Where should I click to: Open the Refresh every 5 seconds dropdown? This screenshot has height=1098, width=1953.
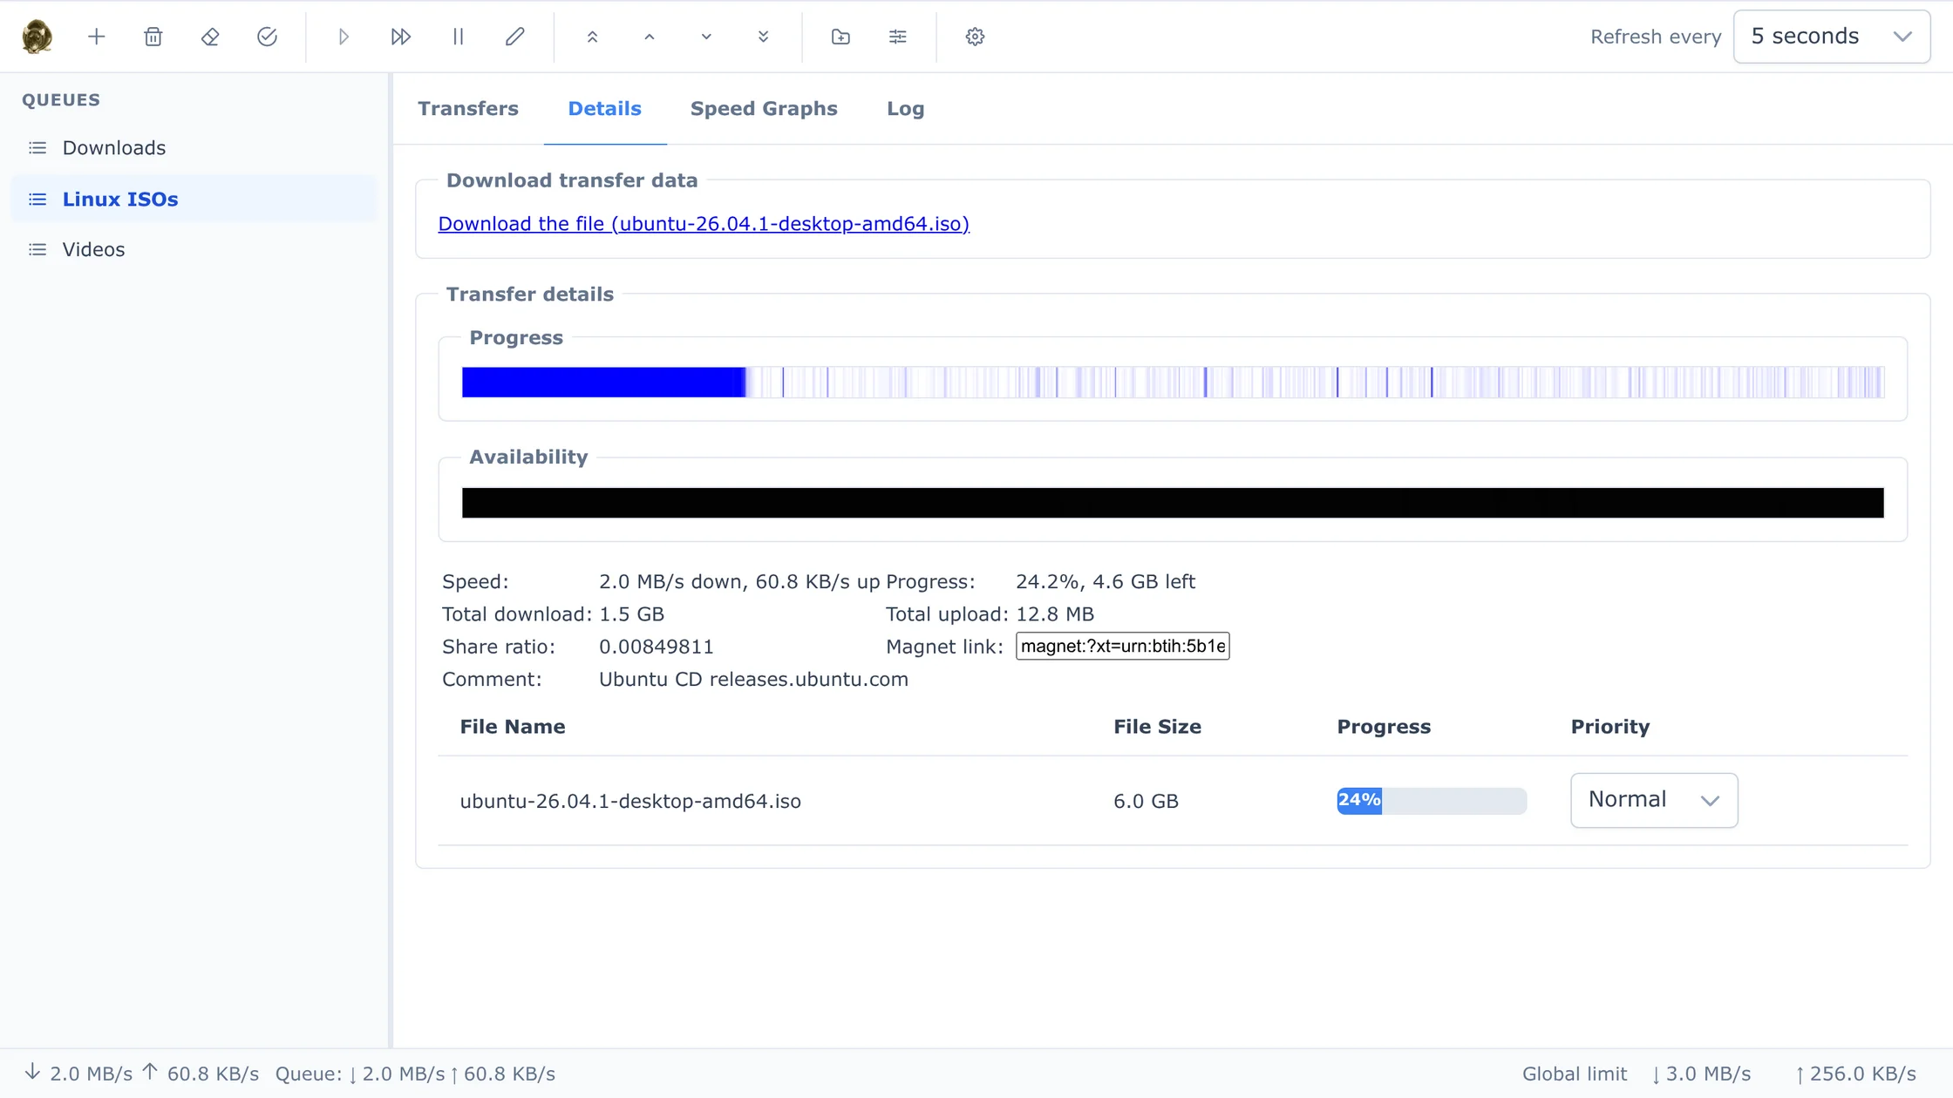tap(1831, 37)
